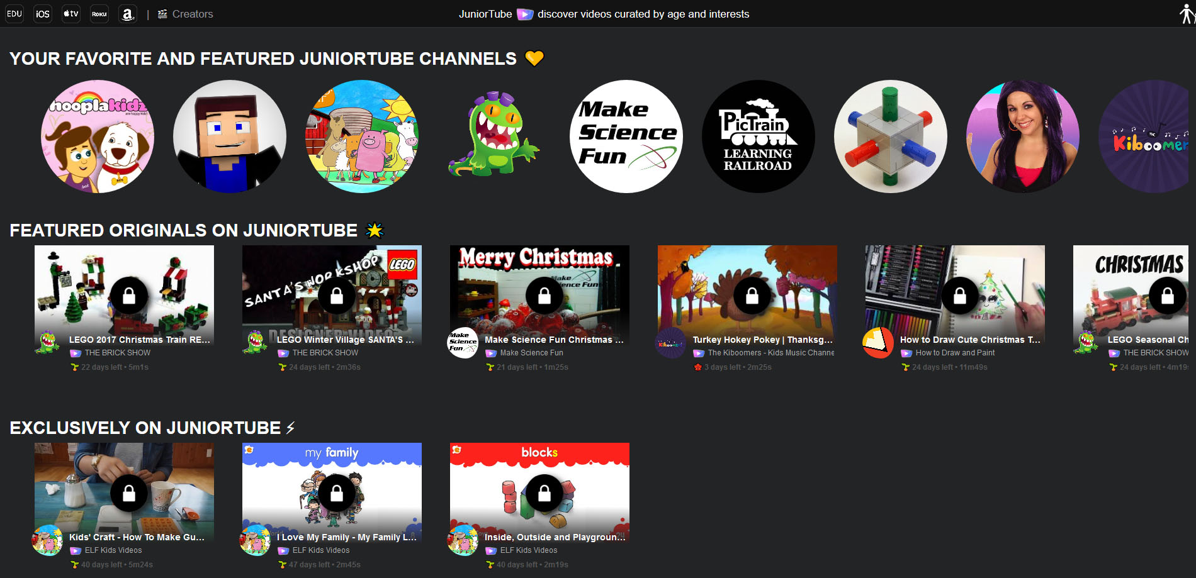Click the lock on LEGO Seasonal Christmas video
The height and width of the screenshot is (578, 1196).
pos(1168,296)
